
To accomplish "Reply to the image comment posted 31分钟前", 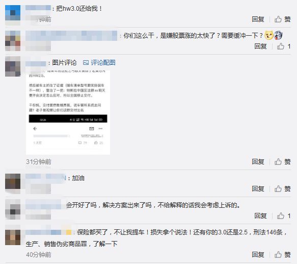I will click(258, 162).
